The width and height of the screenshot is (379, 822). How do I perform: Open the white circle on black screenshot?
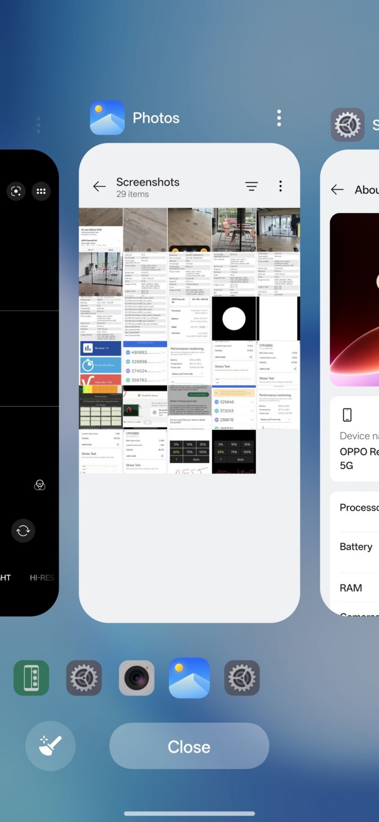pos(234,319)
